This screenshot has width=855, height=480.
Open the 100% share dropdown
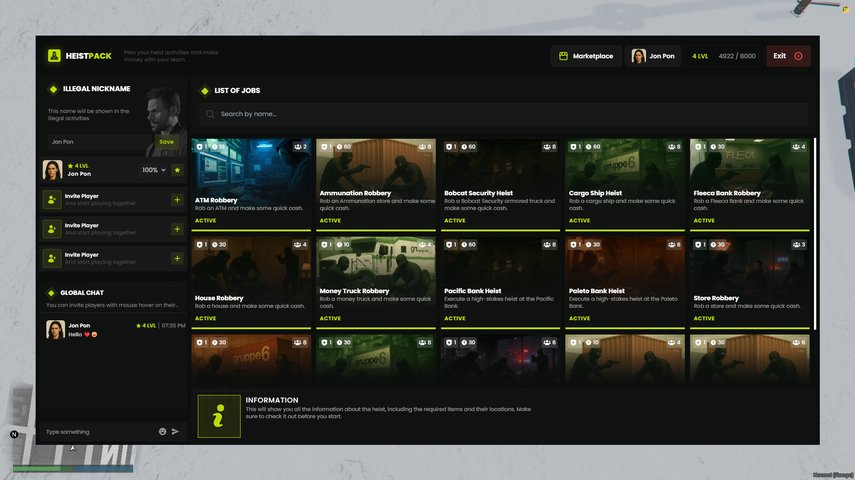(x=154, y=170)
